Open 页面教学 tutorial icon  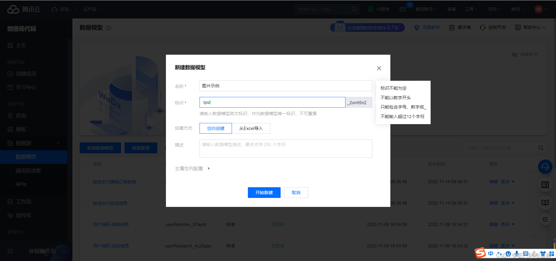[x=417, y=27]
